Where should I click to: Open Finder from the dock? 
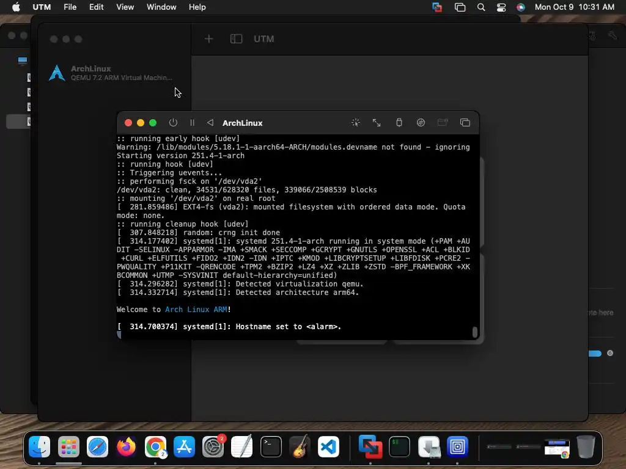[39, 446]
